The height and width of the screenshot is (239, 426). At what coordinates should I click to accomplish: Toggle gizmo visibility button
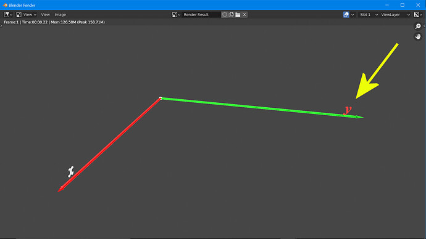point(346,15)
